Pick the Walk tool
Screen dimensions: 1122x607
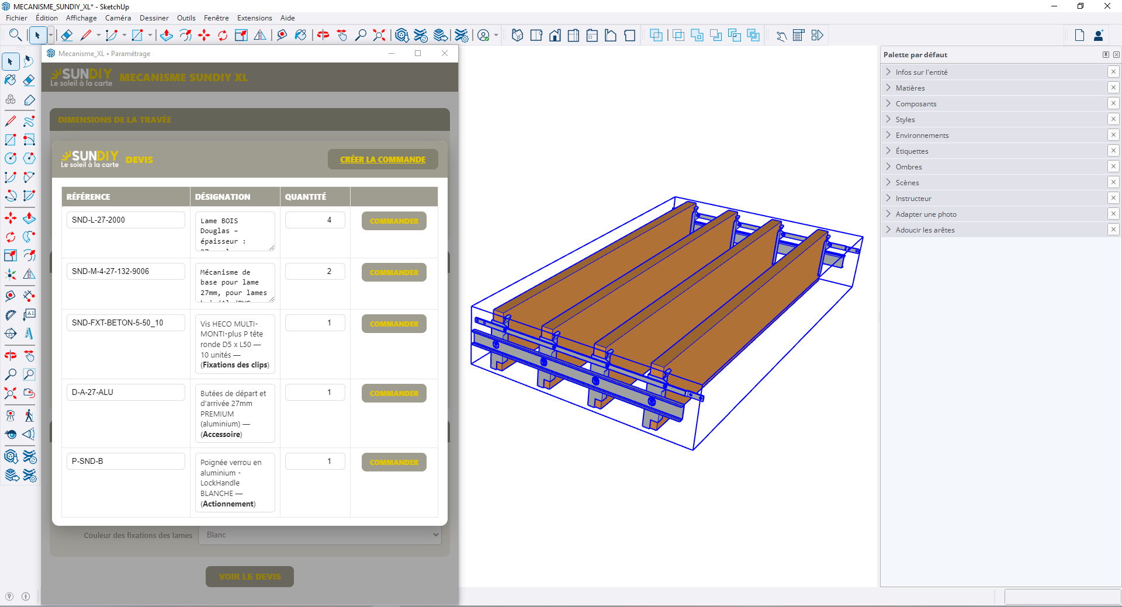pos(29,415)
